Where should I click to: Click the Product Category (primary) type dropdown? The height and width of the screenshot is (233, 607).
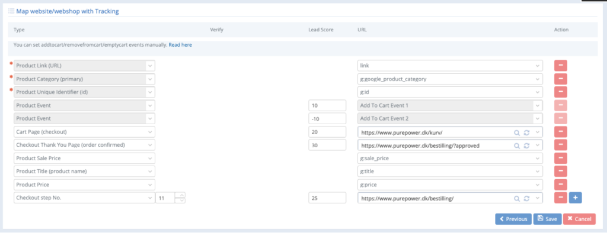point(84,79)
